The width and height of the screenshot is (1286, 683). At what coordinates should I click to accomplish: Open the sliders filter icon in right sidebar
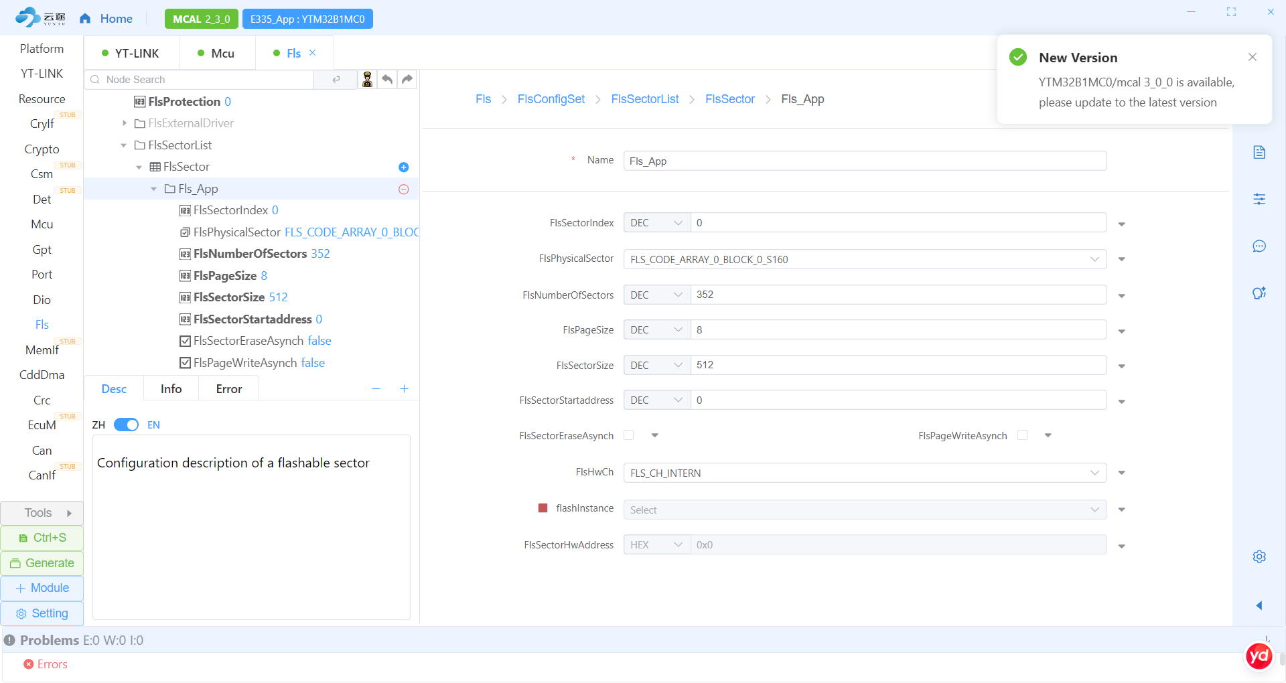pos(1259,199)
